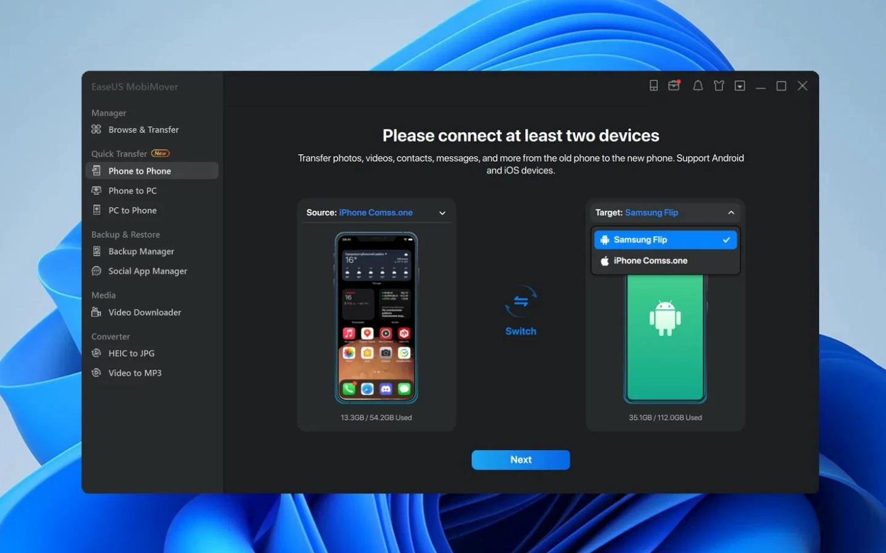Open notifications bell icon
This screenshot has width=886, height=553.
coord(698,86)
